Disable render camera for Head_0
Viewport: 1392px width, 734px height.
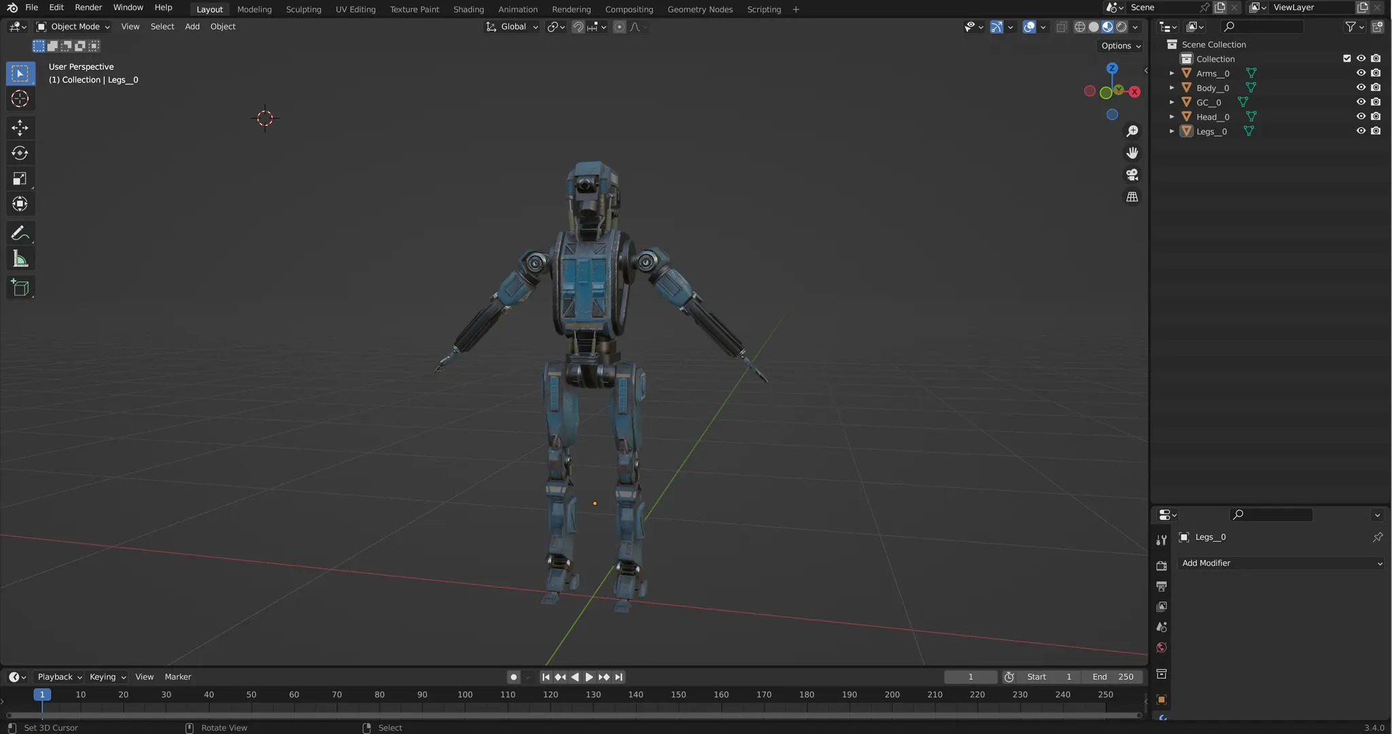coord(1376,116)
